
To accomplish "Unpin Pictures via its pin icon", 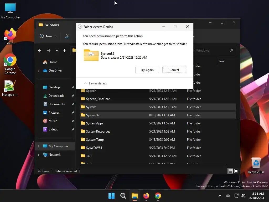I will click(73, 113).
